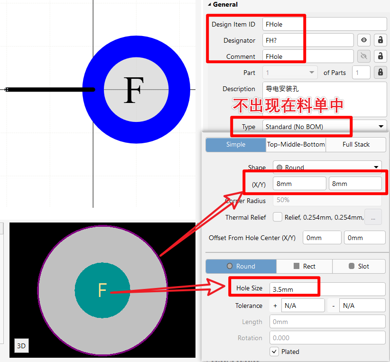Image resolution: width=390 pixels, height=362 pixels.
Task: Click the Designator FH? field
Action: 308,40
